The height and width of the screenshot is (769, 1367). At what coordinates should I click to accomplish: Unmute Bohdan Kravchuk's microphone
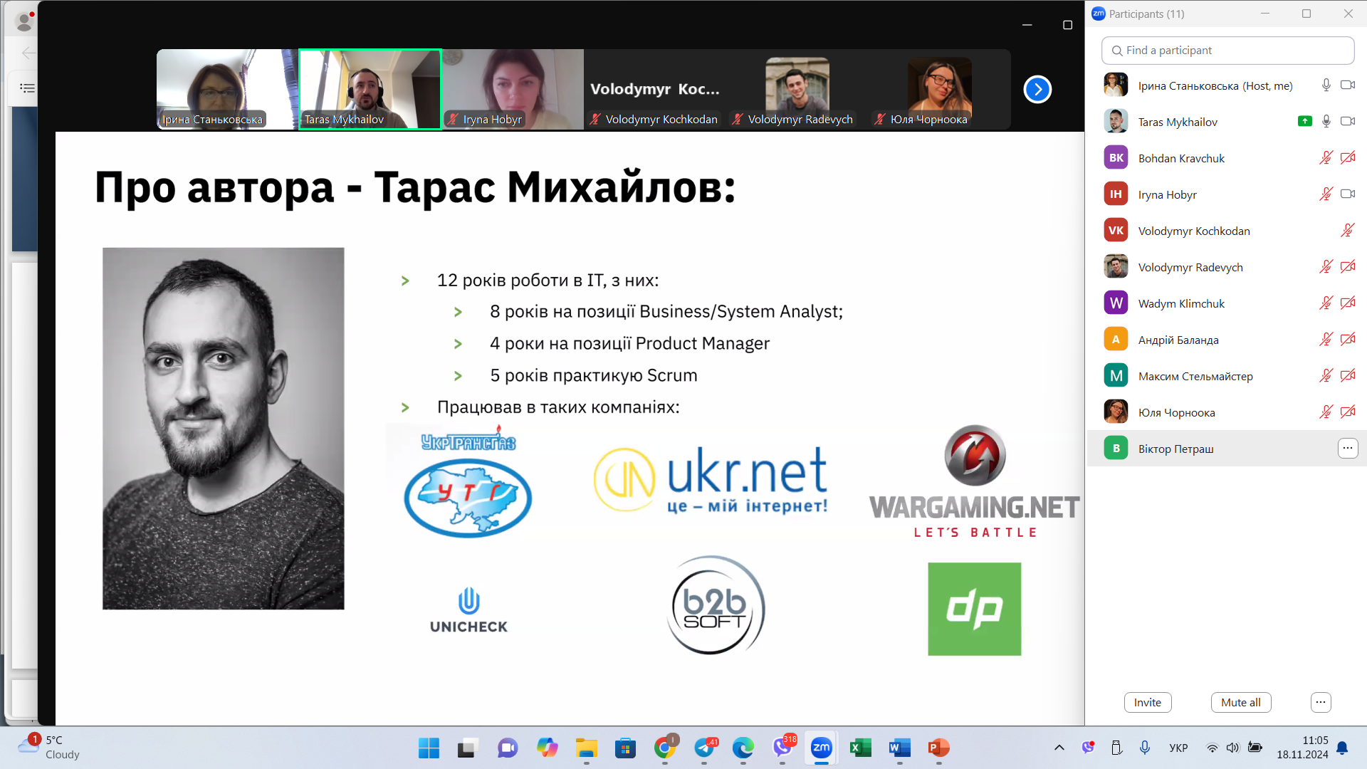1326,158
